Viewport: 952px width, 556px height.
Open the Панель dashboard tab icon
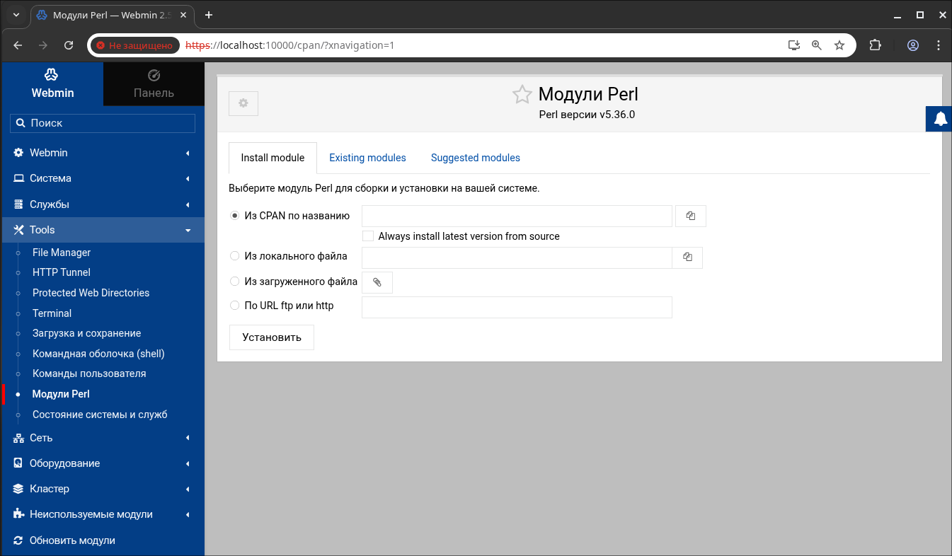click(154, 76)
